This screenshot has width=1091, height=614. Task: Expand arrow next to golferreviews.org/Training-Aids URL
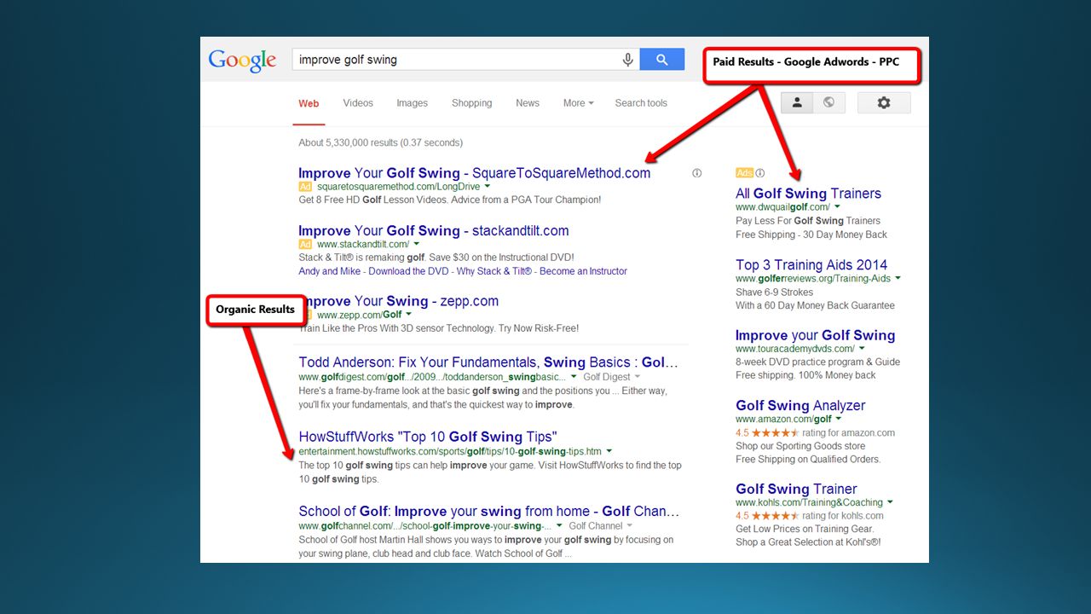[x=898, y=278]
